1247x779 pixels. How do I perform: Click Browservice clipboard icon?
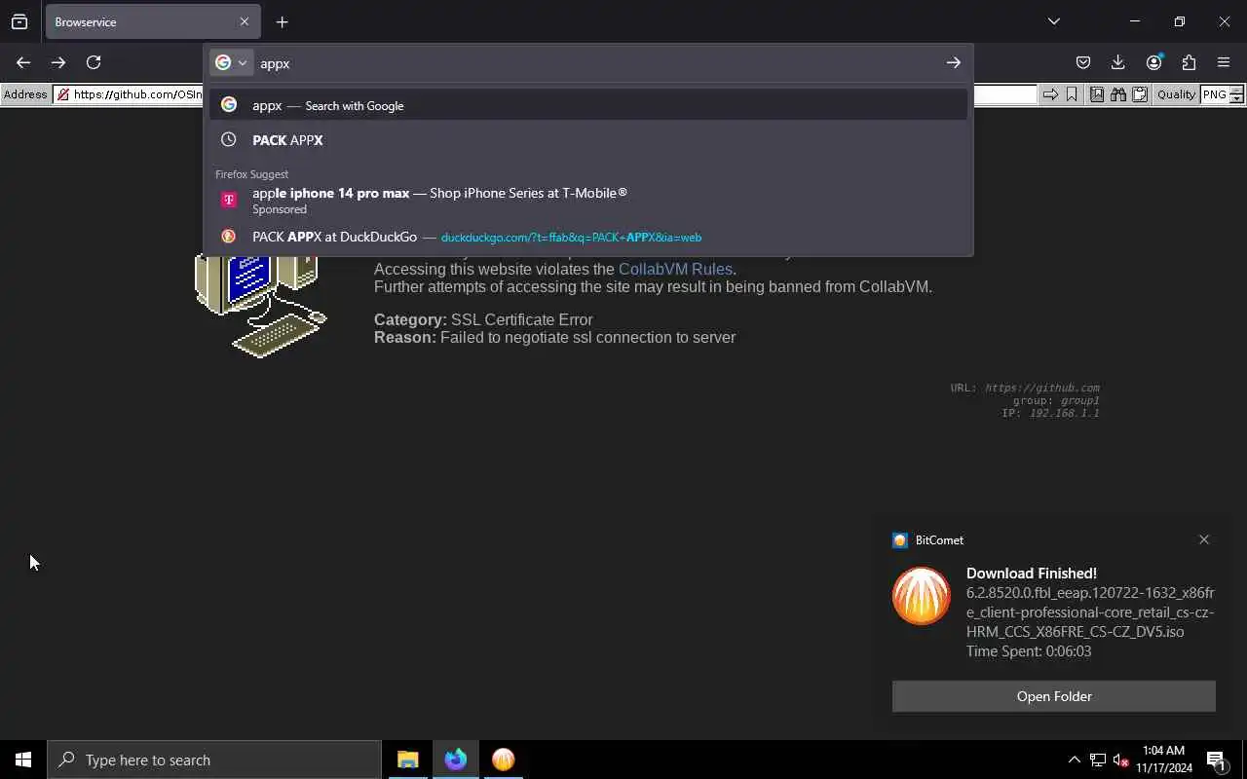(1140, 94)
